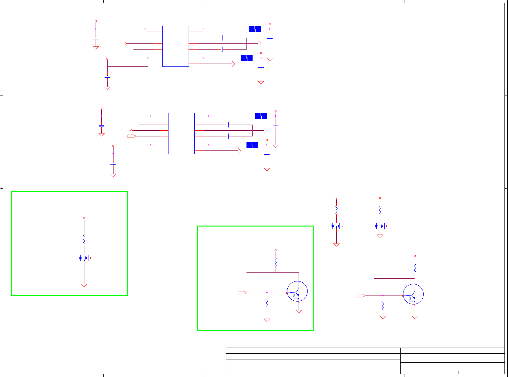Select the topmost blue jumper in upper circuit
Viewport: 508px width, 377px height.
pyautogui.click(x=255, y=29)
